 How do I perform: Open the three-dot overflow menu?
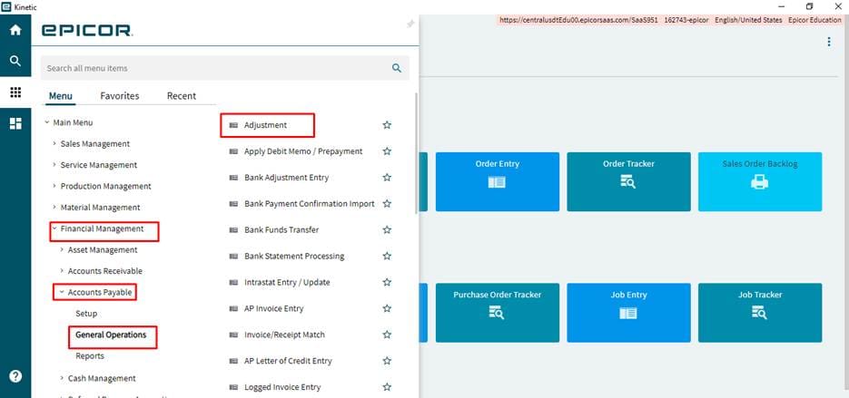(828, 42)
